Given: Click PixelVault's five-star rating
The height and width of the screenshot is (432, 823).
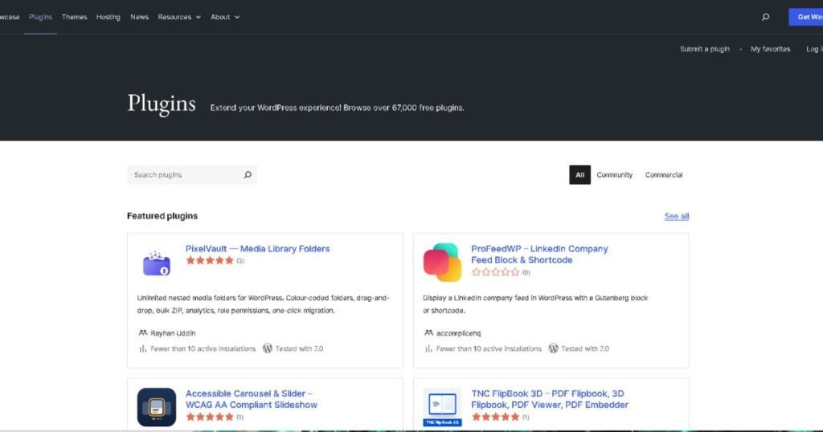Looking at the screenshot, I should point(210,260).
